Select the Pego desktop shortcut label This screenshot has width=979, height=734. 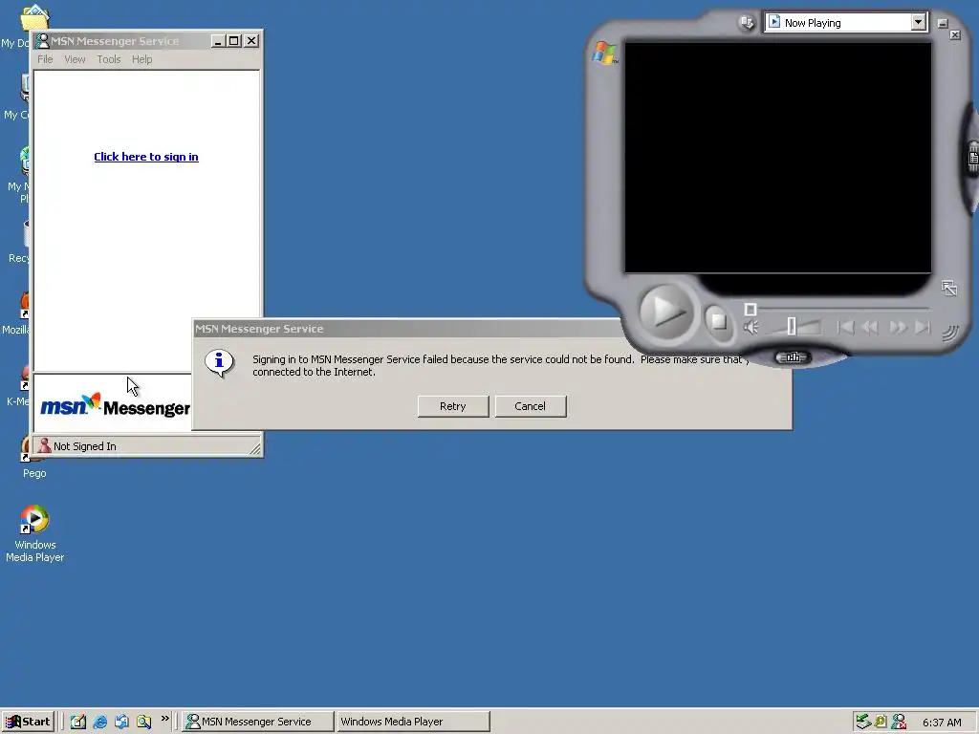coord(34,473)
